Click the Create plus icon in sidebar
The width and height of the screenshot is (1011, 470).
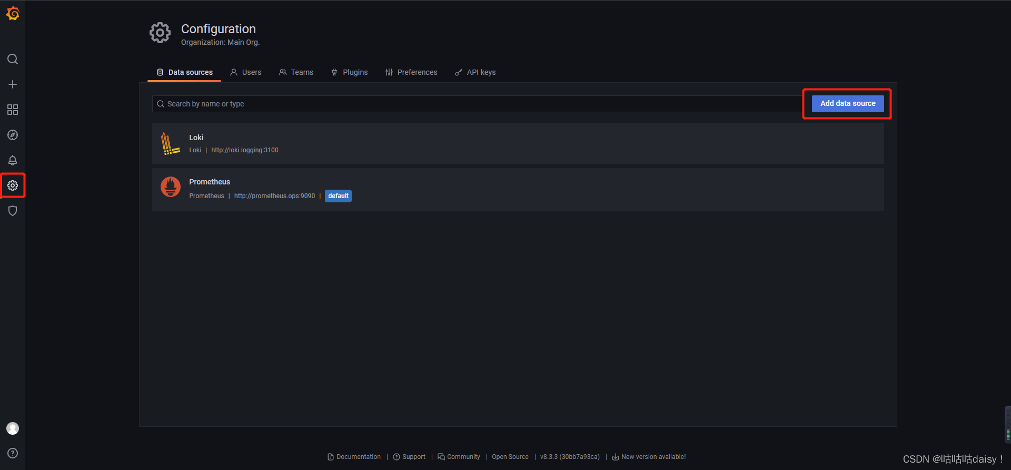(13, 84)
